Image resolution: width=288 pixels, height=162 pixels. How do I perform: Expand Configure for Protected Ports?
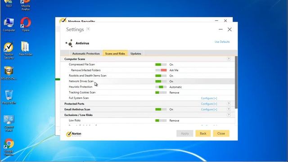209,104
